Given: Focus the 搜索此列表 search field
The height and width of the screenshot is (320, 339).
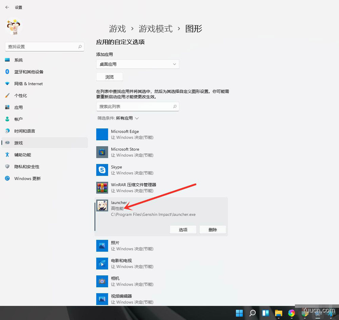Looking at the screenshot, I should (x=138, y=106).
